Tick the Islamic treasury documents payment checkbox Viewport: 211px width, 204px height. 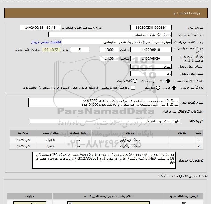[133, 88]
